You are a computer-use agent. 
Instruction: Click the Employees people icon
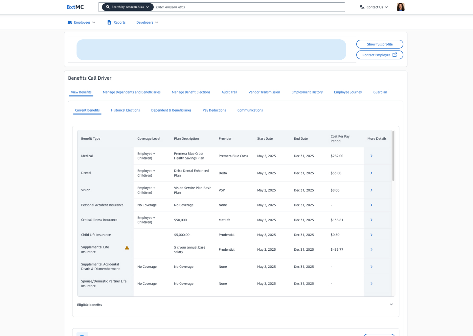click(x=70, y=22)
